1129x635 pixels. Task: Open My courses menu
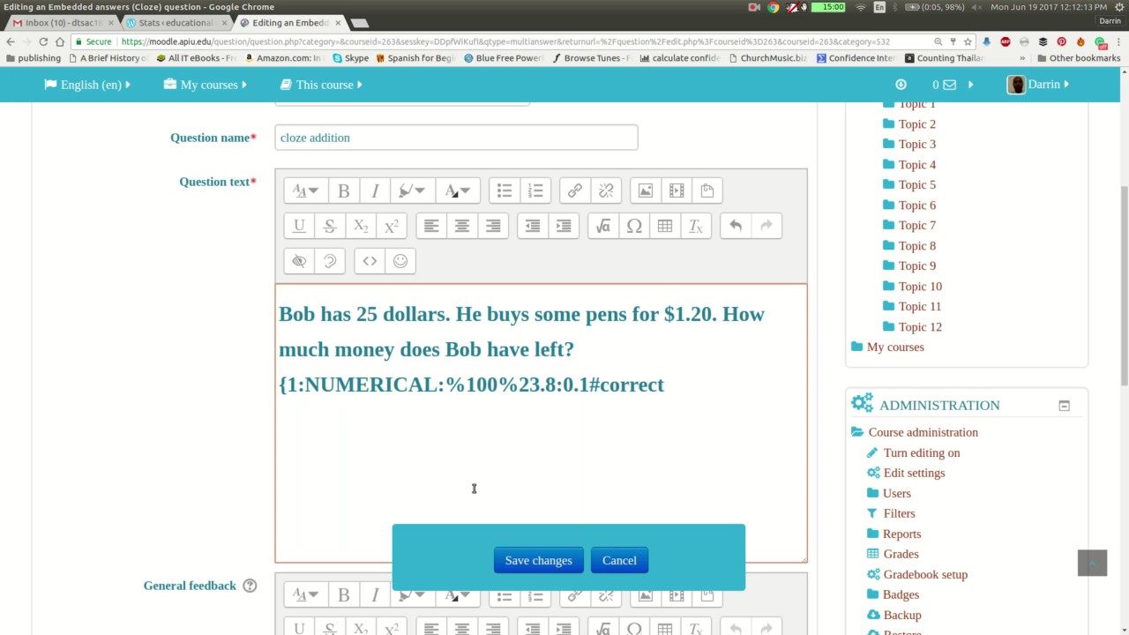coord(206,85)
